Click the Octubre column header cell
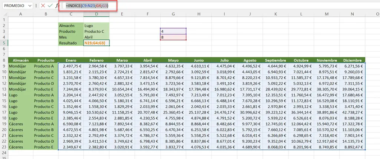The image size is (380, 159). (301, 60)
